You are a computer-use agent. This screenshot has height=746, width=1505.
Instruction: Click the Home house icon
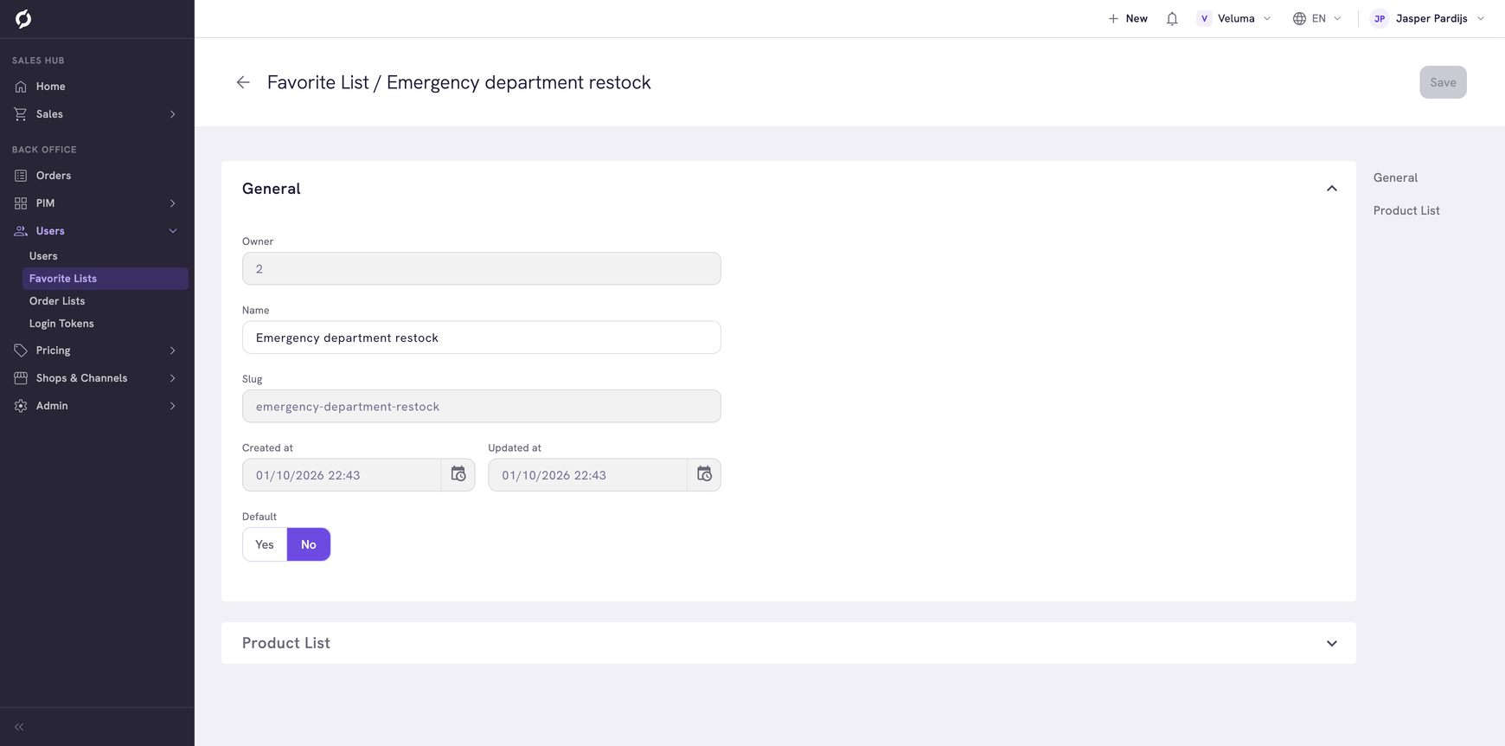21,87
